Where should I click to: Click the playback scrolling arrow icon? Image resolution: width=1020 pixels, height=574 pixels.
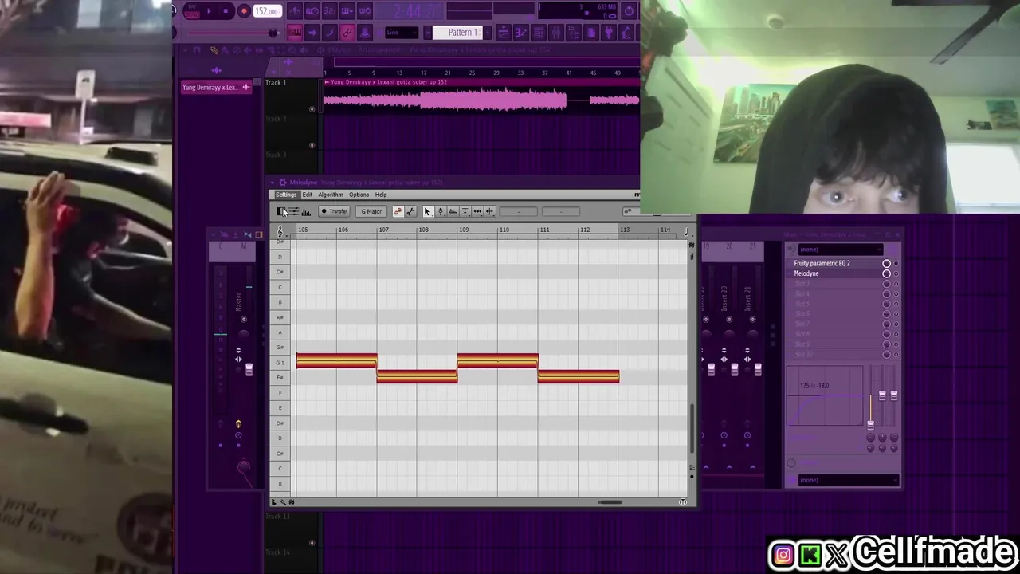coord(312,33)
